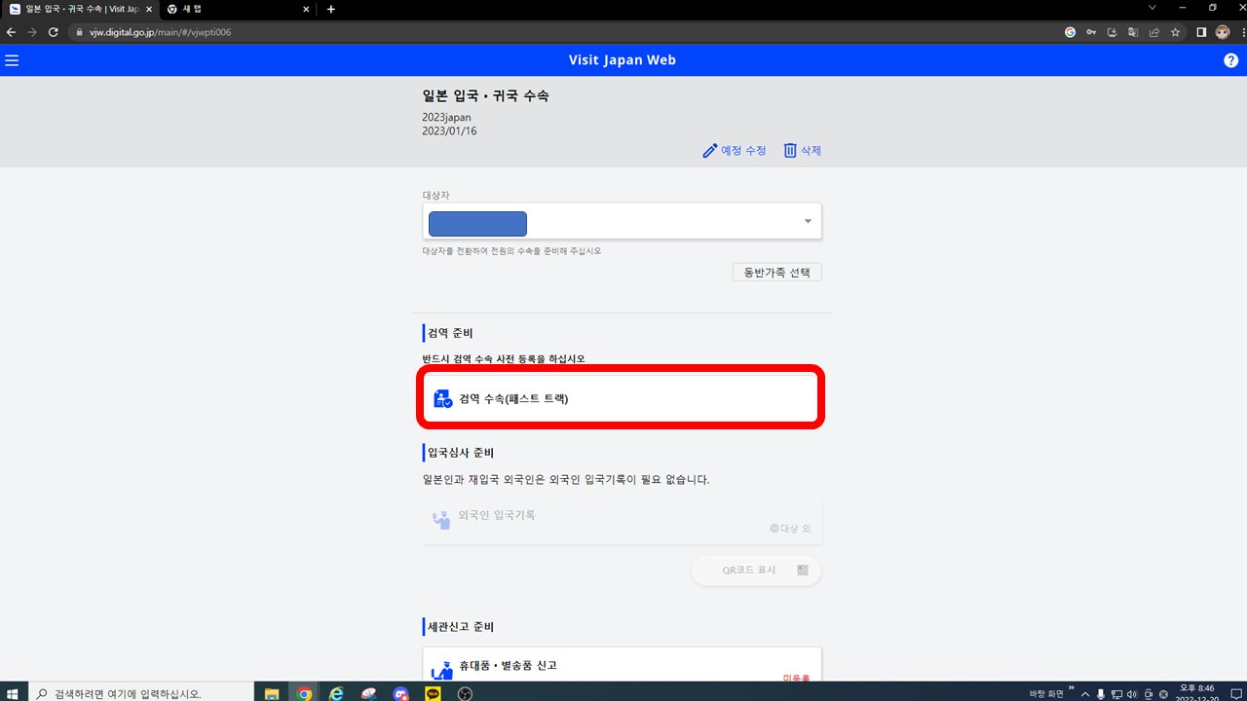Screen dimensions: 1247x701
Task: Open a new tab with the plus button
Action: pyautogui.click(x=331, y=9)
